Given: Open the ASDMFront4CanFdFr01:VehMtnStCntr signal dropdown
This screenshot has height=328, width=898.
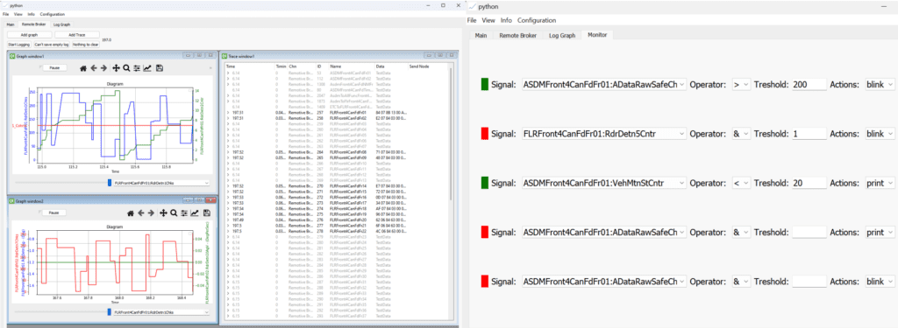Looking at the screenshot, I should [604, 183].
